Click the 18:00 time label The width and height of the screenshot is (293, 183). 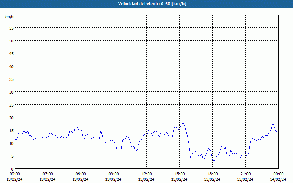coord(213,174)
